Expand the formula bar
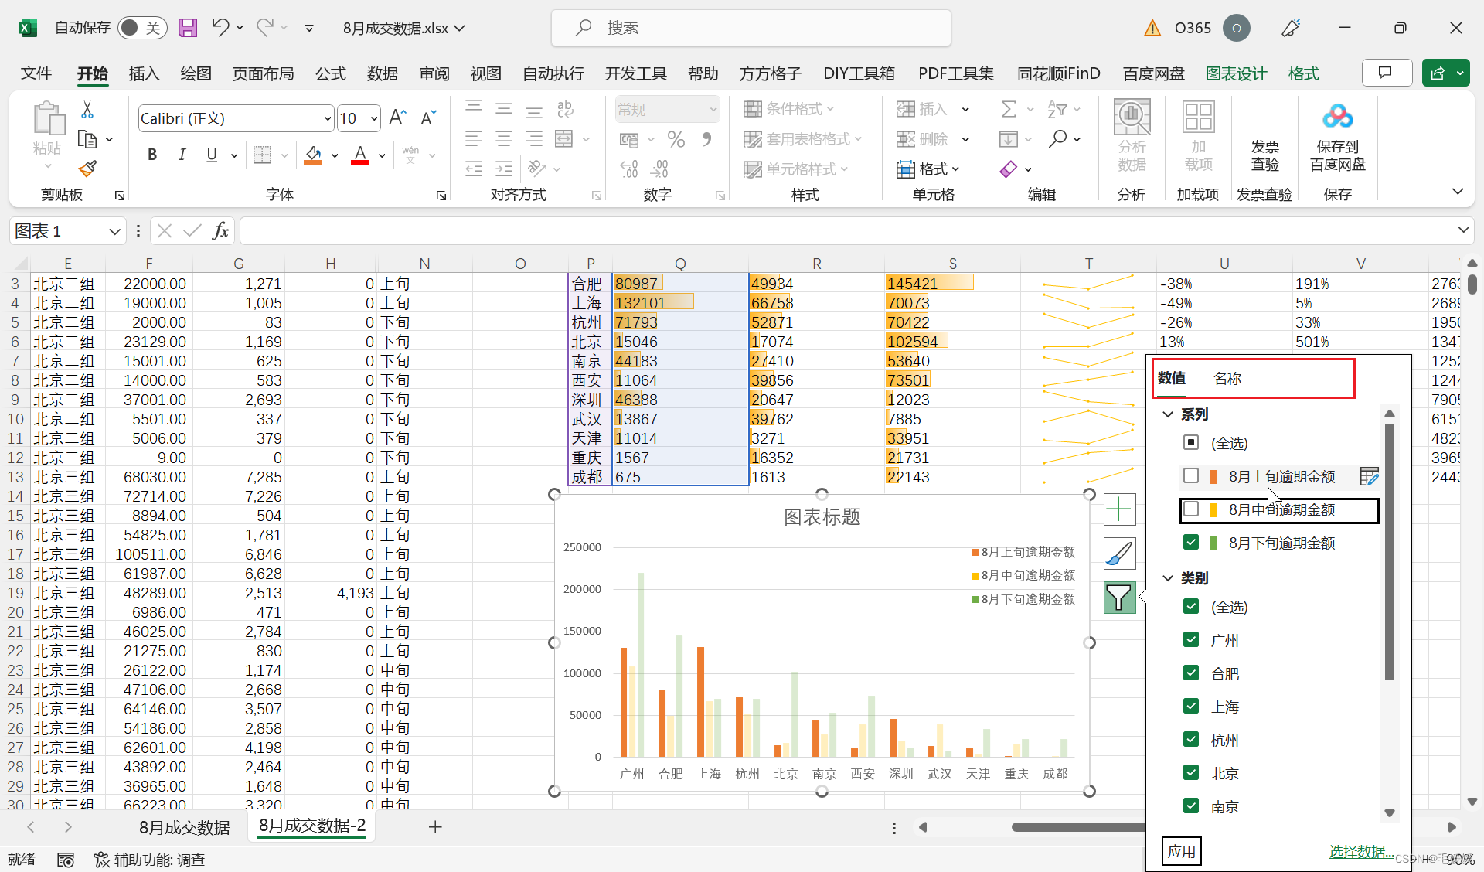Image resolution: width=1484 pixels, height=872 pixels. [x=1463, y=230]
